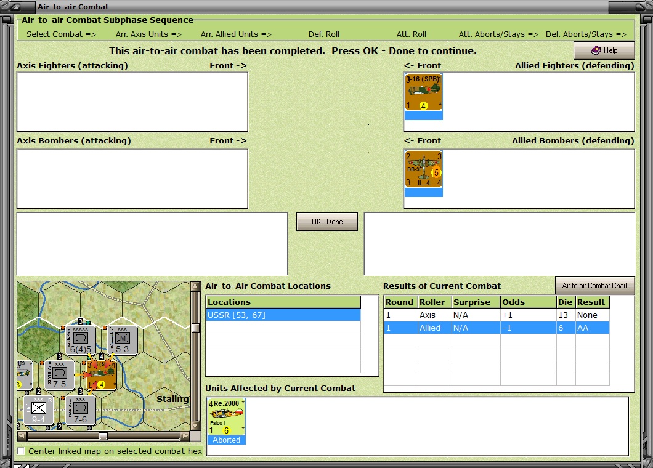Click the partially visible 109 fighter counter on map

(x=25, y=375)
